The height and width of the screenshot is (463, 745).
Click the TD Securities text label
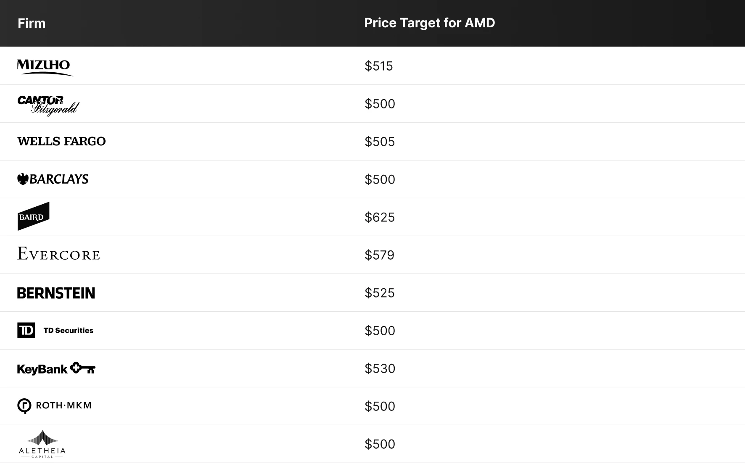pyautogui.click(x=69, y=330)
